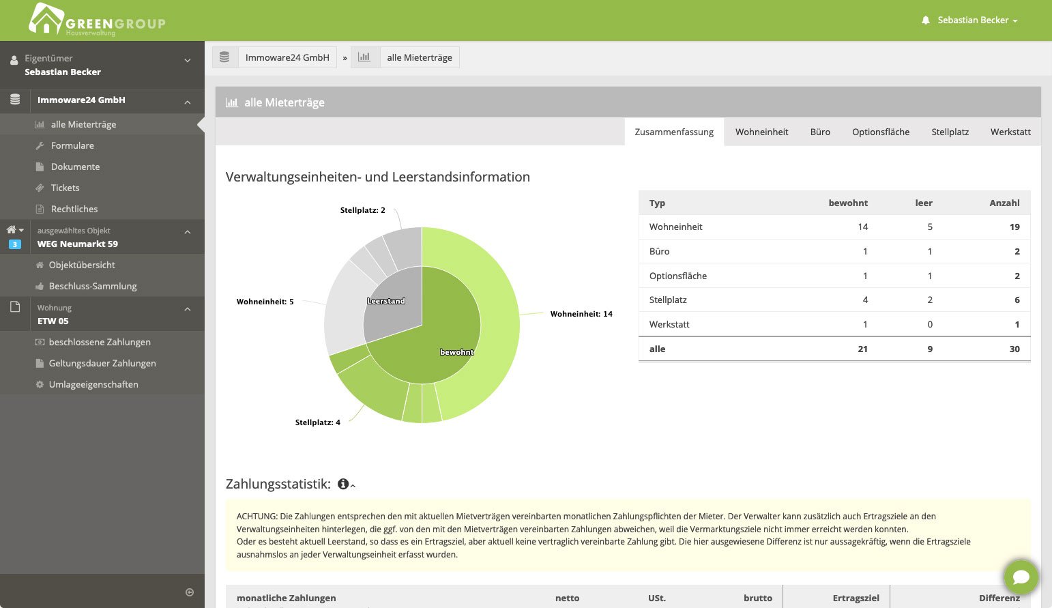Click the bar chart icon beside alle Mieterträge in the sidebar
The width and height of the screenshot is (1052, 608).
click(40, 124)
